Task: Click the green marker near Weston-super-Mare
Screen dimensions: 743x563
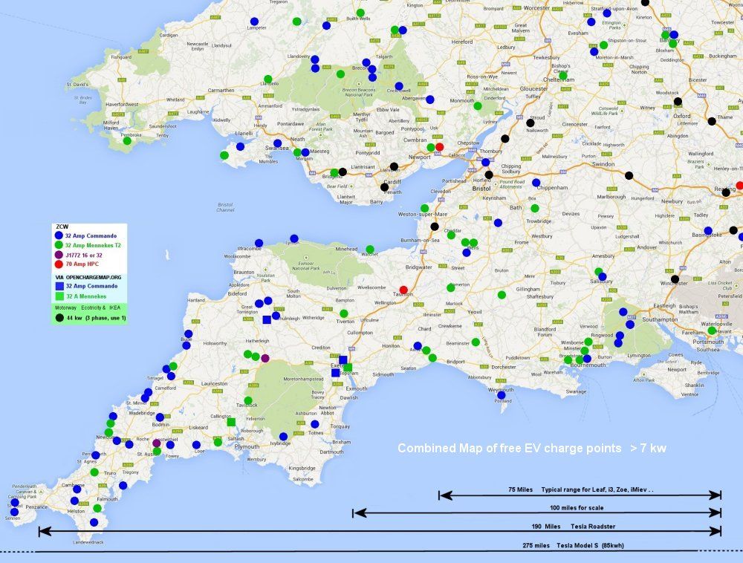Action: coord(424,208)
